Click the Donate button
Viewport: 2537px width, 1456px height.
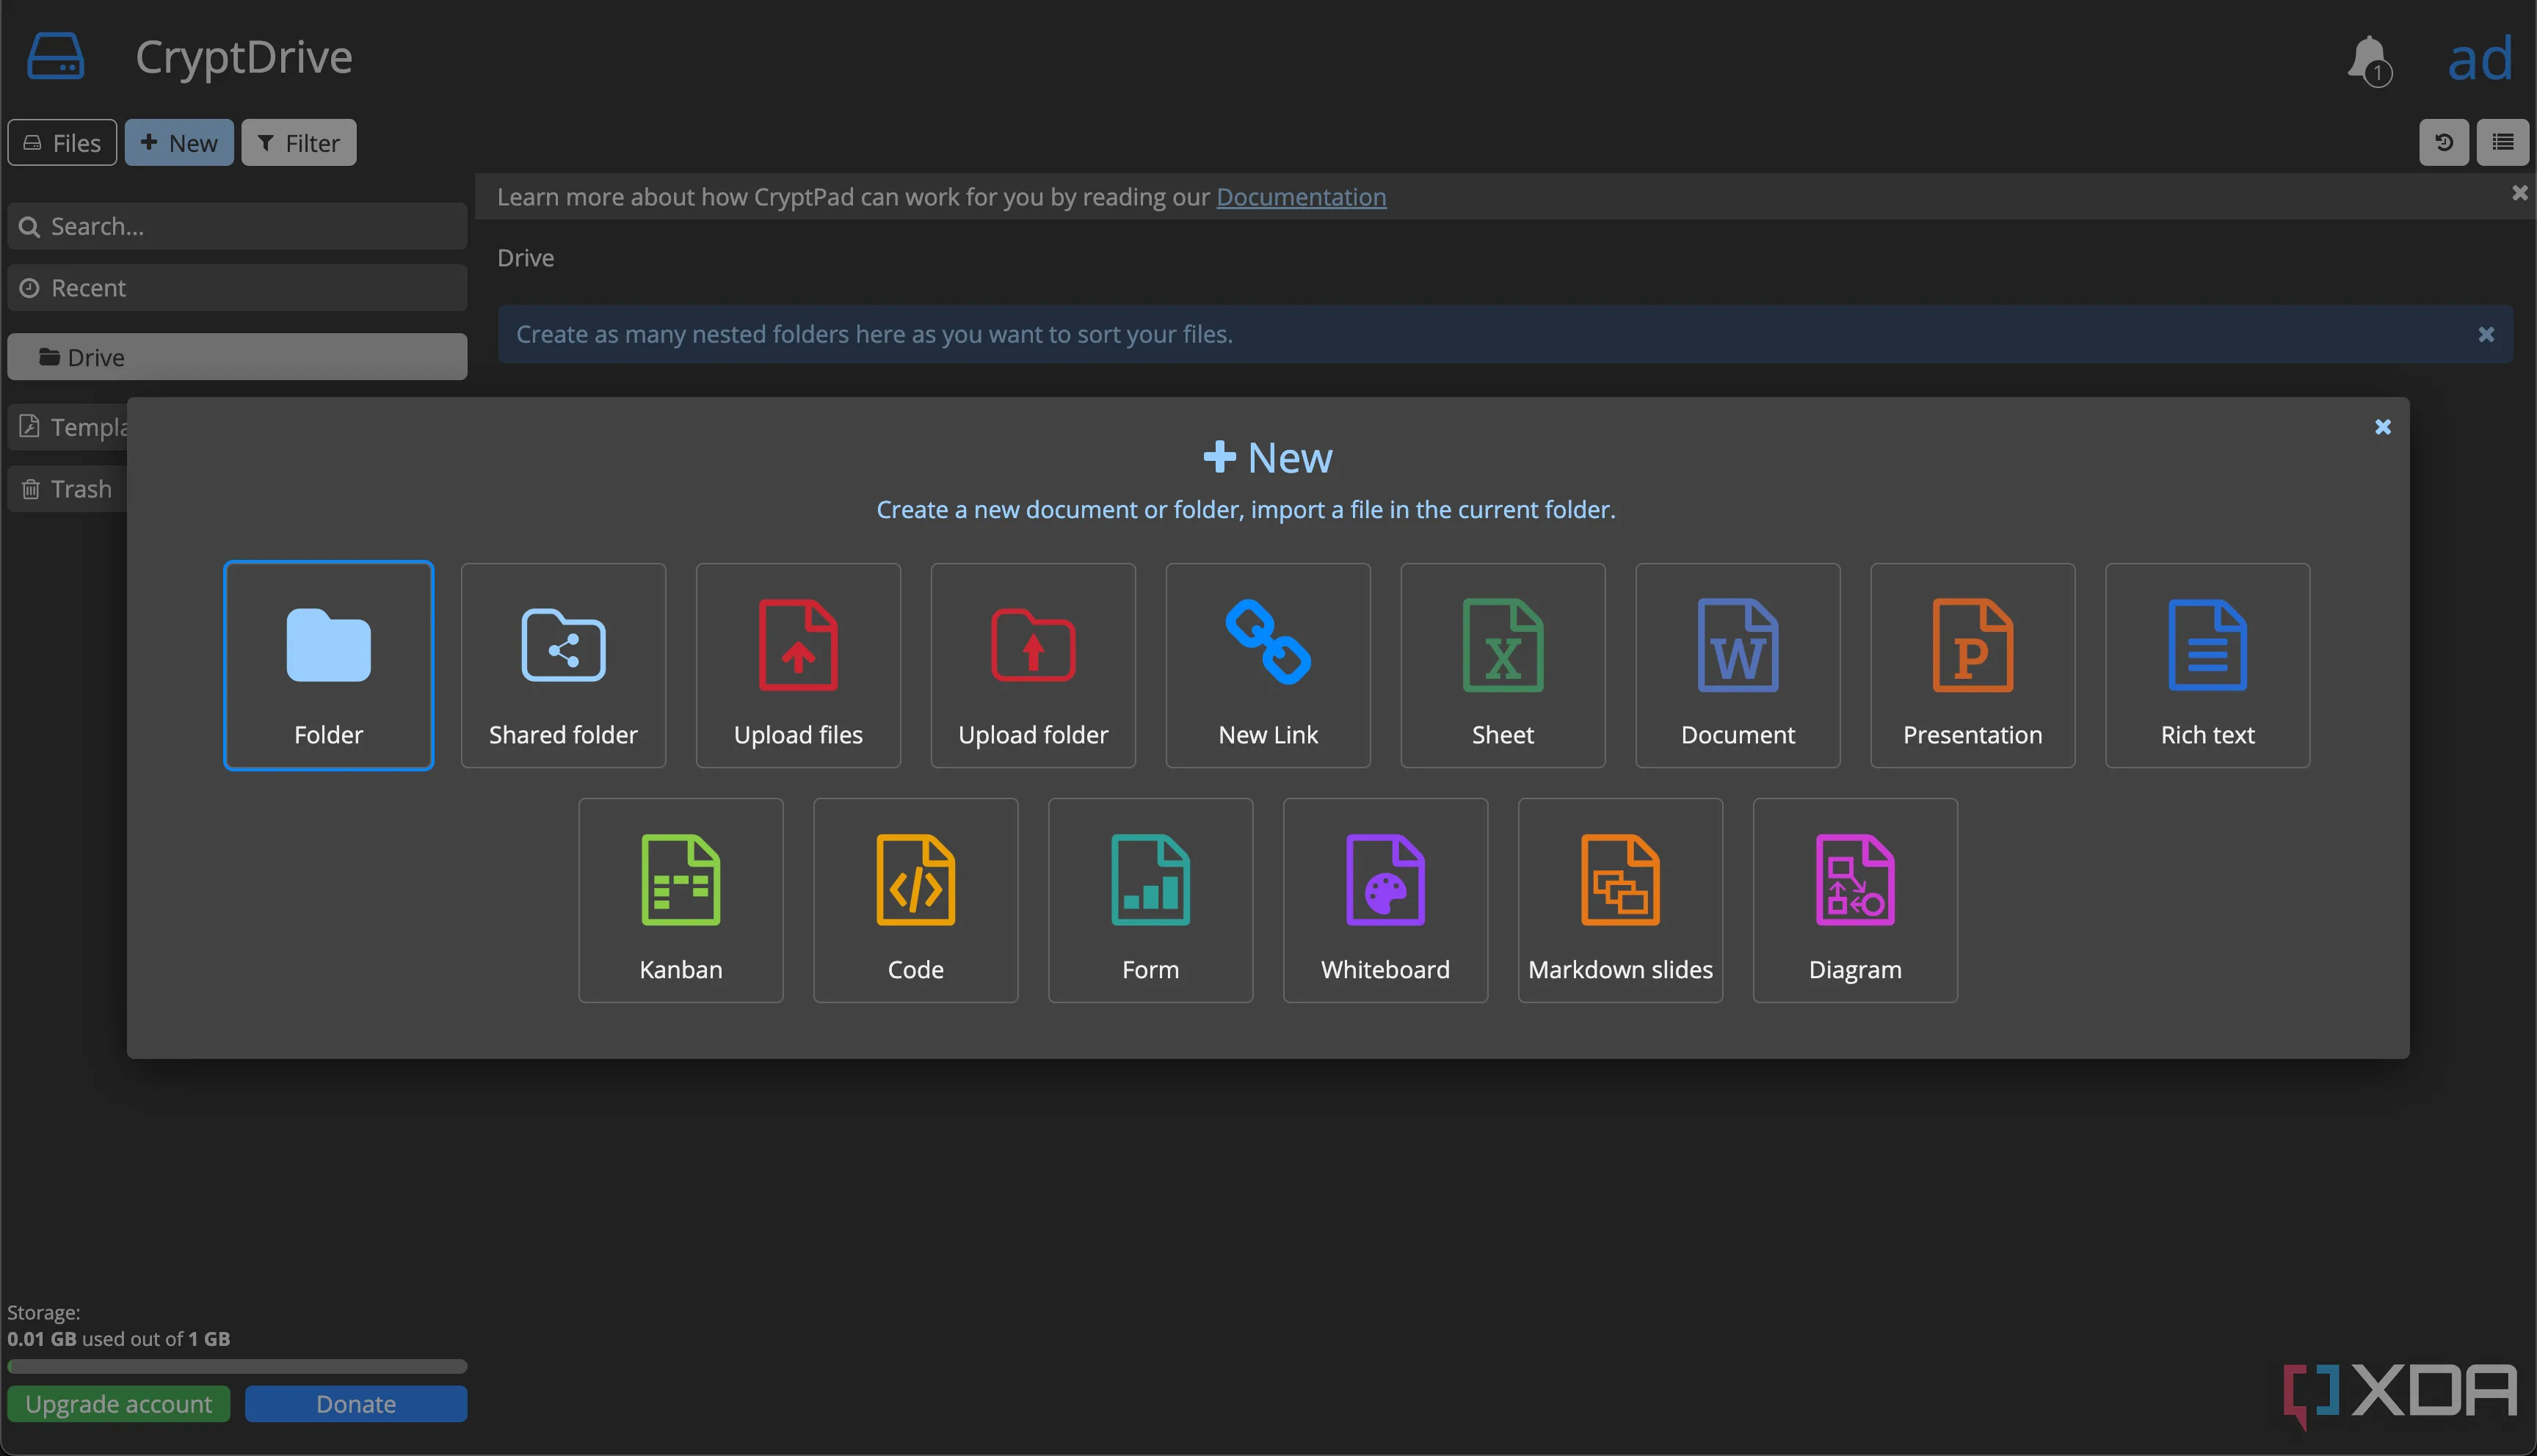(x=356, y=1404)
